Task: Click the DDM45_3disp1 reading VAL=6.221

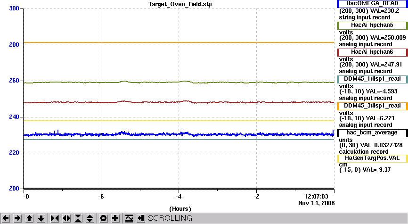Action: [380, 118]
